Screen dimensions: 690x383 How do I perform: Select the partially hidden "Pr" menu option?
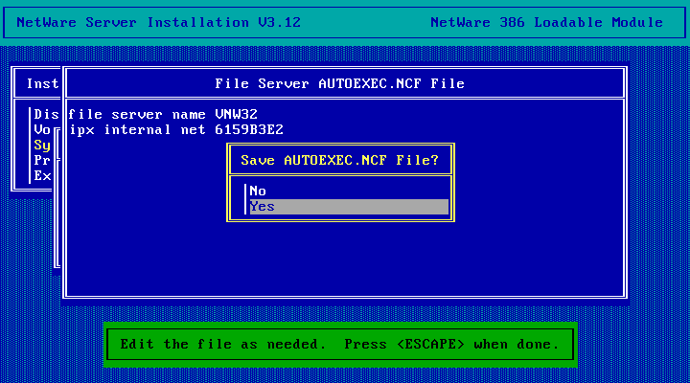point(42,161)
